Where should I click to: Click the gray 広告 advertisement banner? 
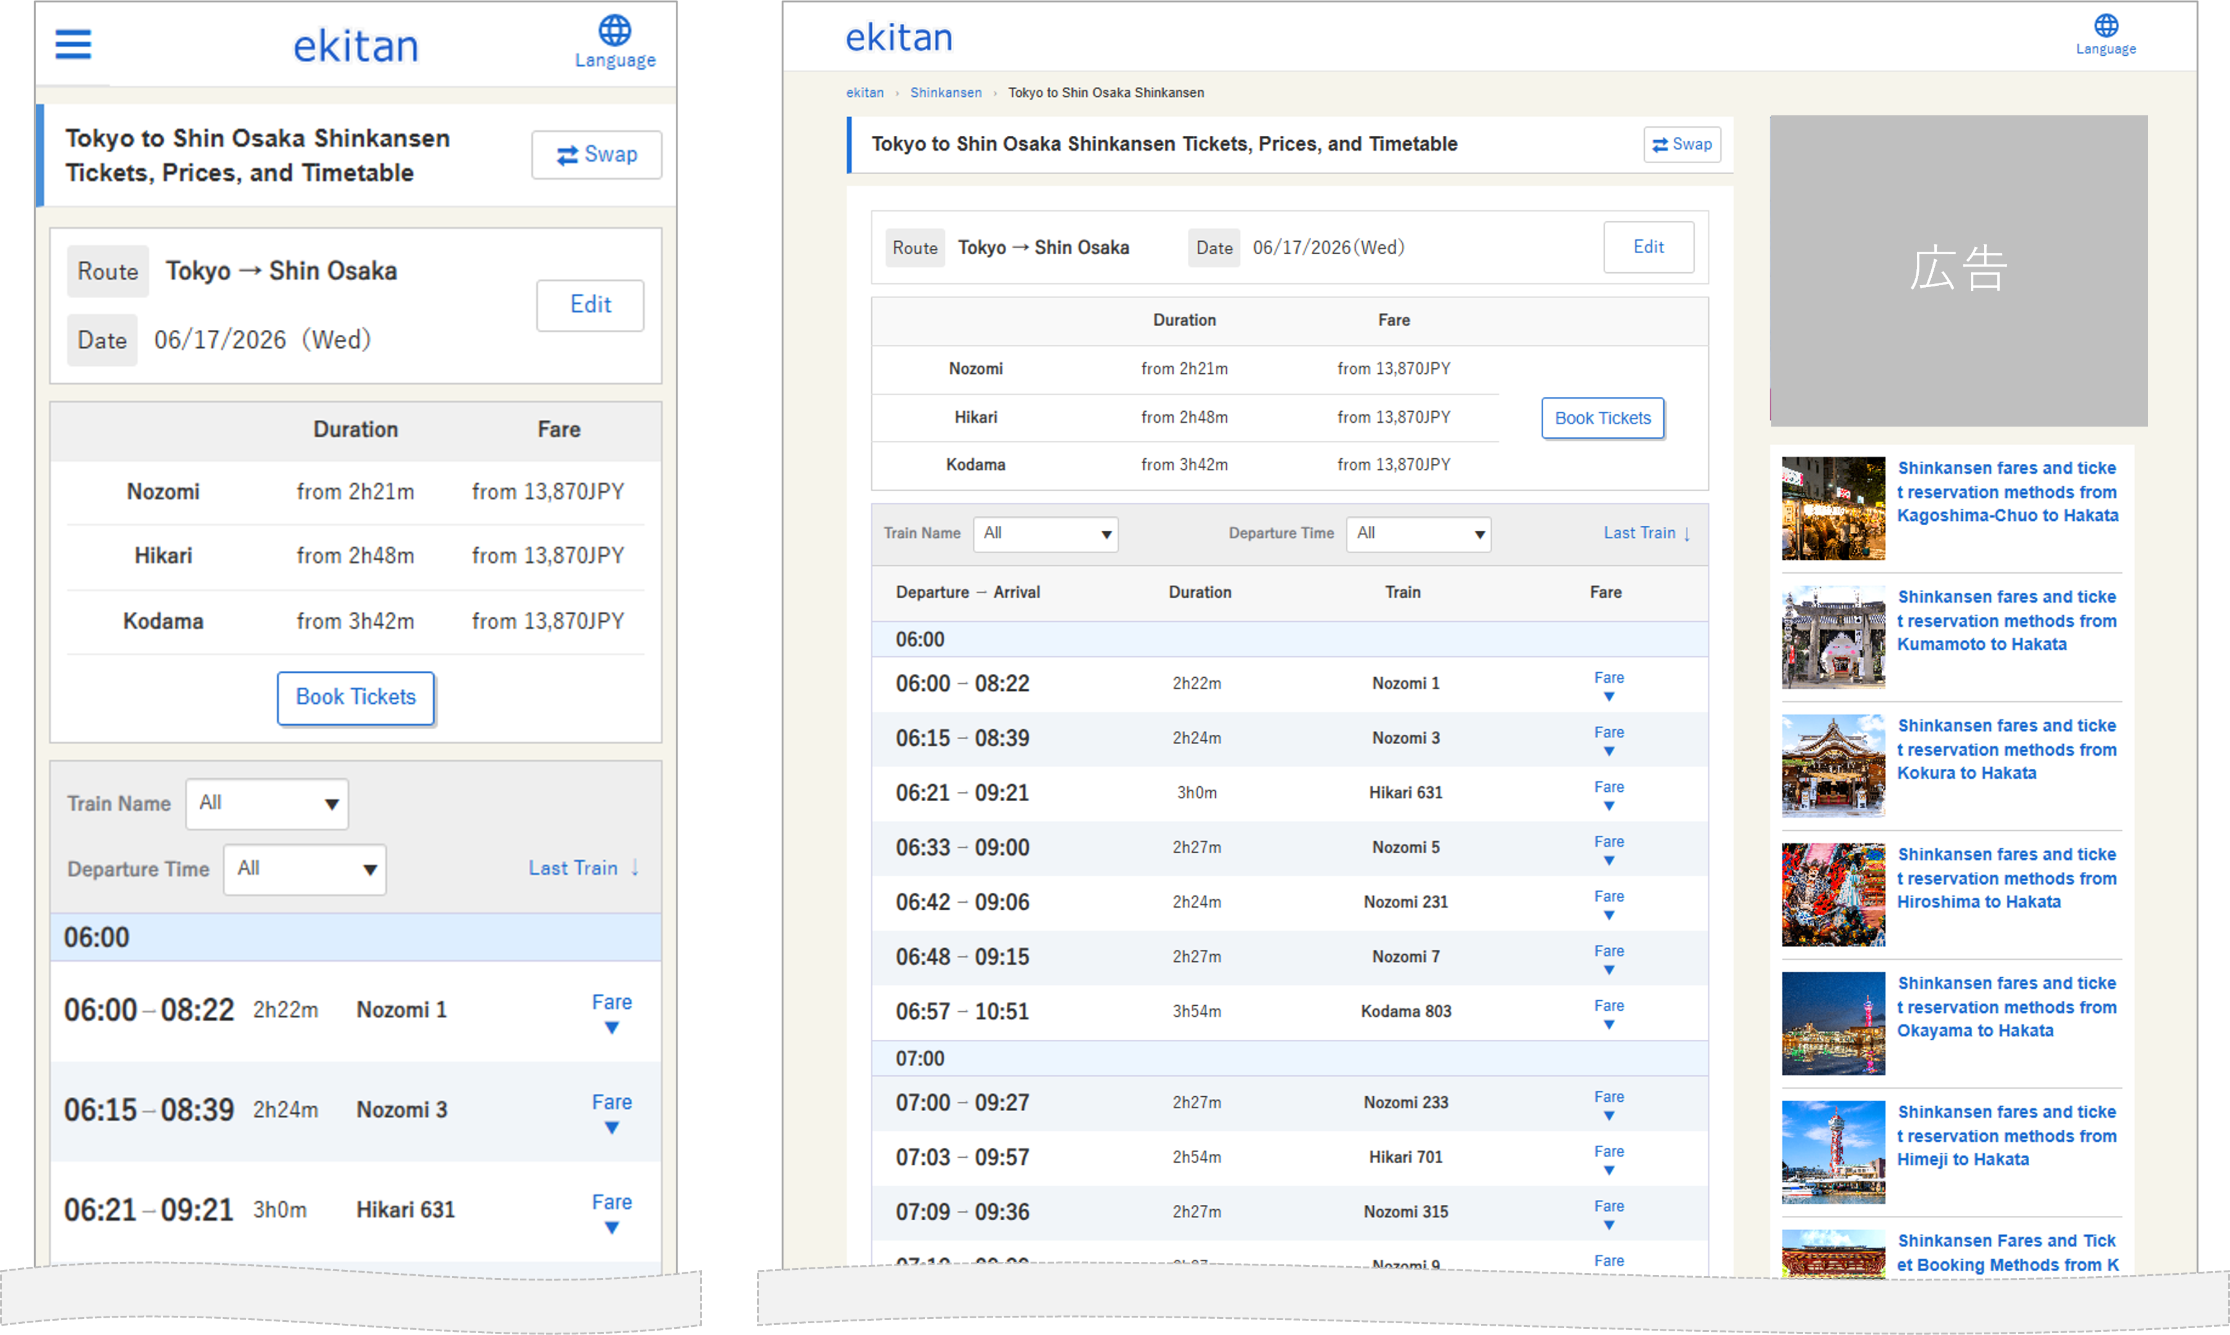1958,270
